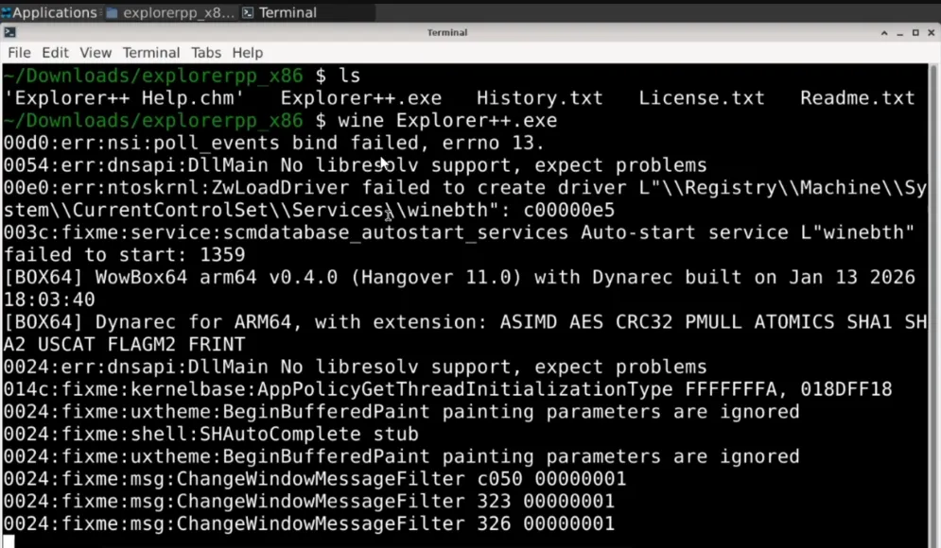
Task: Click History.txt in the listing
Action: pyautogui.click(x=539, y=97)
